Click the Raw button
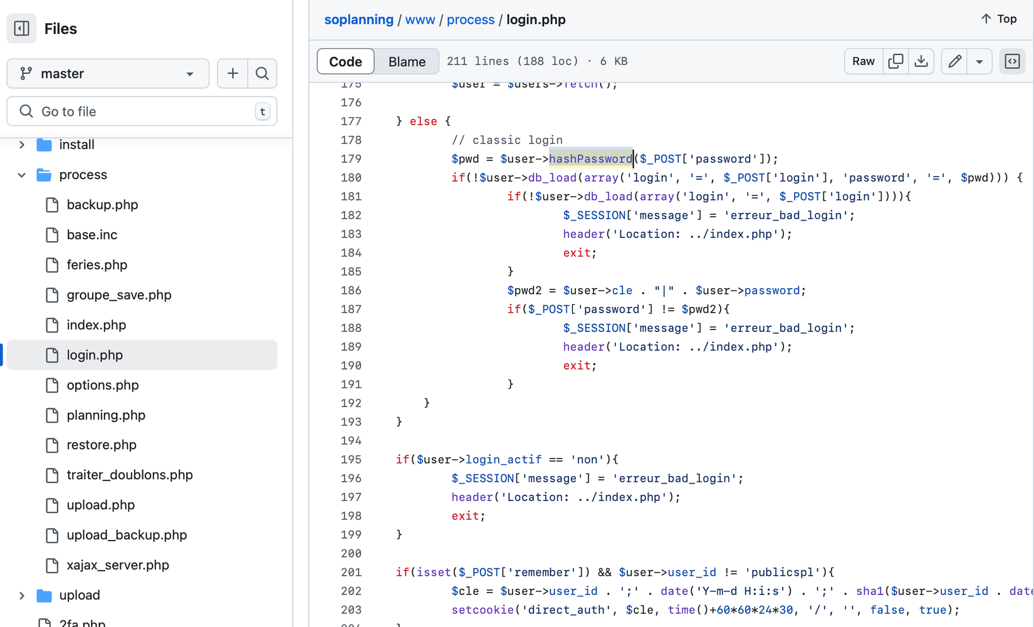 [863, 61]
